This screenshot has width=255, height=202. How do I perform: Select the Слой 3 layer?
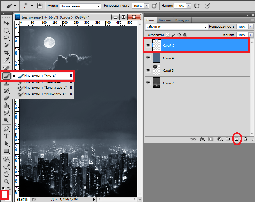pos(197,70)
